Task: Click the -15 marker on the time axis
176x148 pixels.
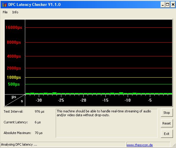Action: coord(105,100)
